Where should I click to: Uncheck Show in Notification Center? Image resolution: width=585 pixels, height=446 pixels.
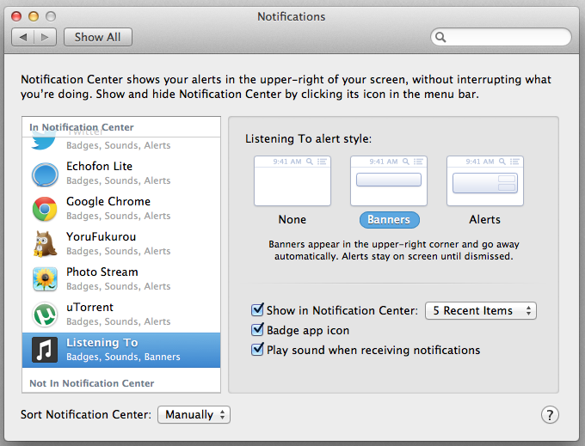[x=257, y=309]
